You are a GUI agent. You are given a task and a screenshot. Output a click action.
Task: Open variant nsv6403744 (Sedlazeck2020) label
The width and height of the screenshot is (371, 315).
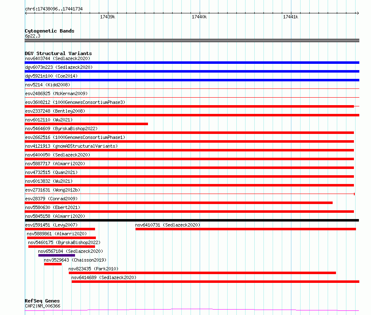(58, 58)
